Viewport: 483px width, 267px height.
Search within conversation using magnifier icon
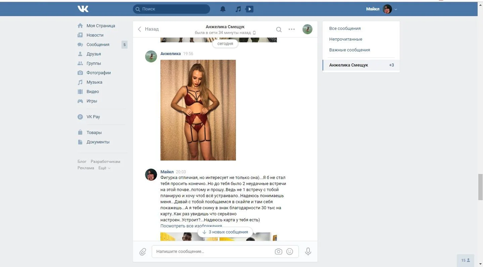pyautogui.click(x=279, y=29)
